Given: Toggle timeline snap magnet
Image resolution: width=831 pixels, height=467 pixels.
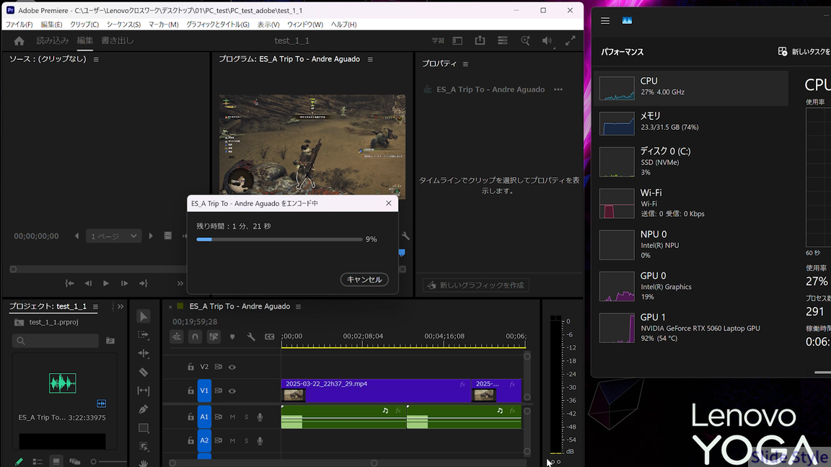Looking at the screenshot, I should [195, 337].
